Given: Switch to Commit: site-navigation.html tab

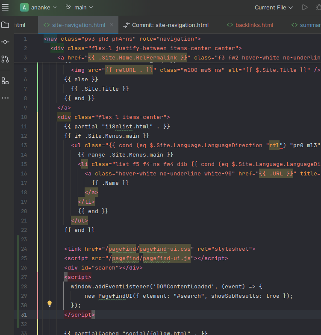Looking at the screenshot, I should coord(166,25).
